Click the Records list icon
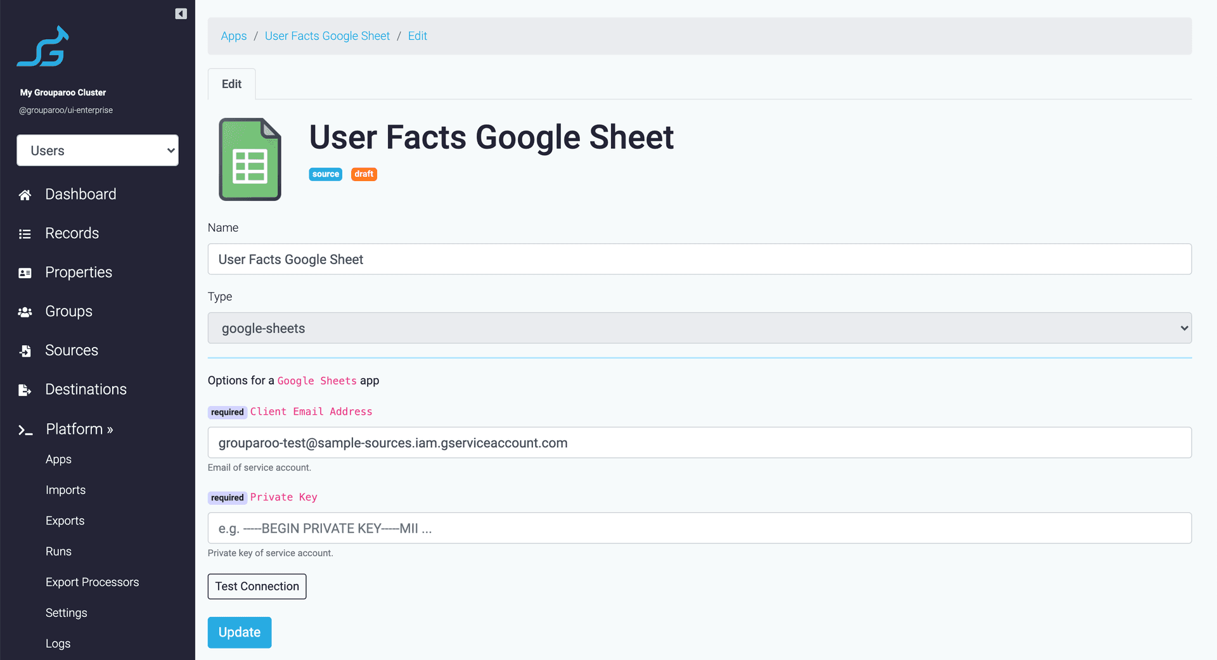This screenshot has width=1217, height=660. (25, 234)
